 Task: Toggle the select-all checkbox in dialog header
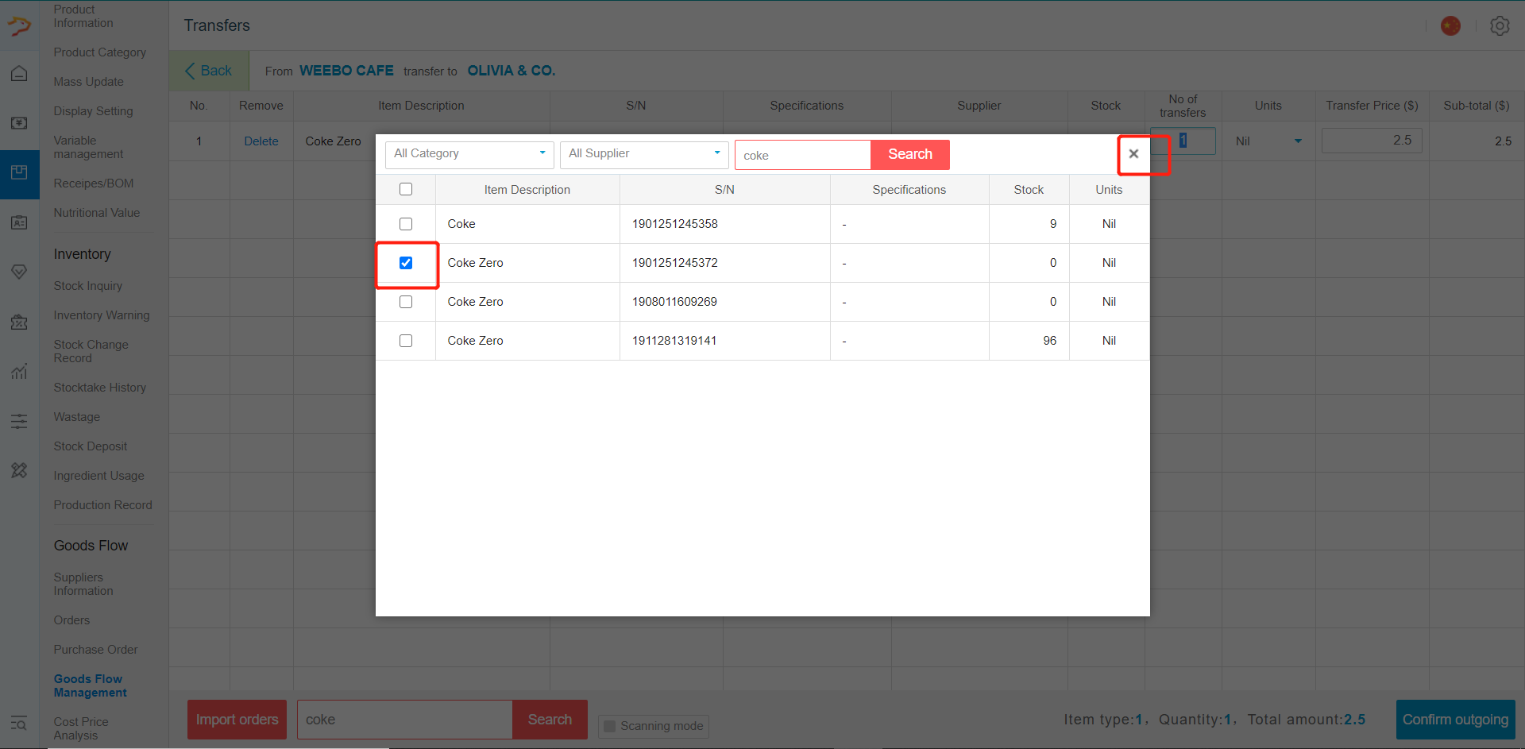[406, 189]
